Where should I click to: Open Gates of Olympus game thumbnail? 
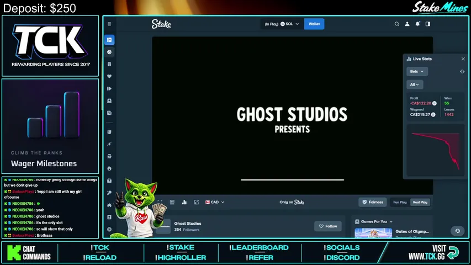(x=373, y=233)
